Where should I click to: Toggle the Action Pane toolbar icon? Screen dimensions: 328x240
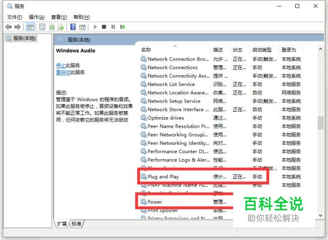click(x=82, y=27)
